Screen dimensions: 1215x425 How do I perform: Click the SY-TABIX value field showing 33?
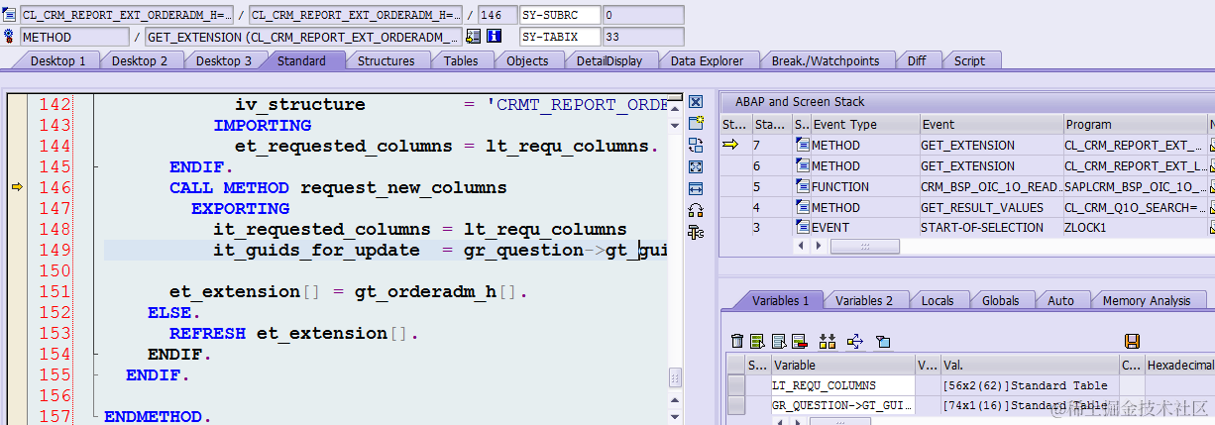(642, 37)
